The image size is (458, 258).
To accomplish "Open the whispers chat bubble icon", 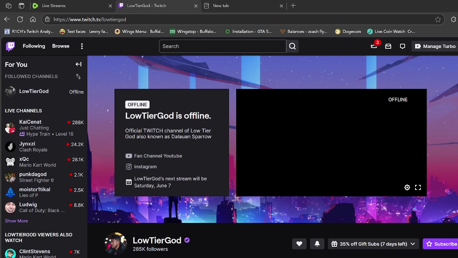I will [x=403, y=46].
